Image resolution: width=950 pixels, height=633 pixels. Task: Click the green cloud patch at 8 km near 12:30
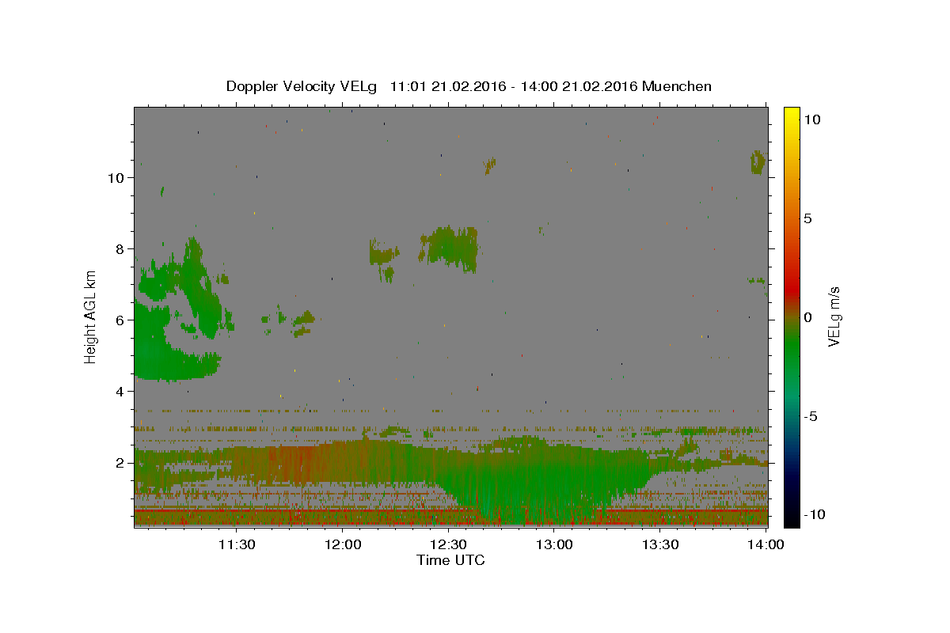[450, 248]
